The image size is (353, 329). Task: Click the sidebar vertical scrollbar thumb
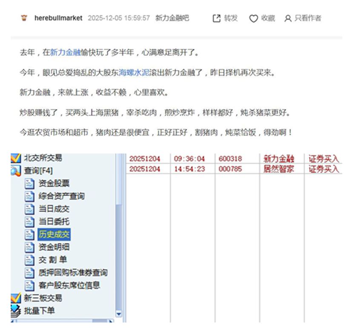(119, 179)
